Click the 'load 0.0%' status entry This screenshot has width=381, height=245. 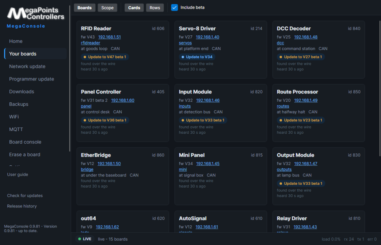pyautogui.click(x=331, y=239)
